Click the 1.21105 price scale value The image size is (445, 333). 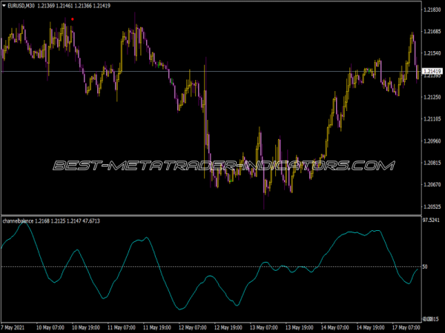[432, 119]
